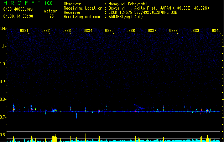Image resolution: width=224 pixels, height=142 pixels.
Task: Click the 0832 time axis marker
Action: [x=46, y=31]
